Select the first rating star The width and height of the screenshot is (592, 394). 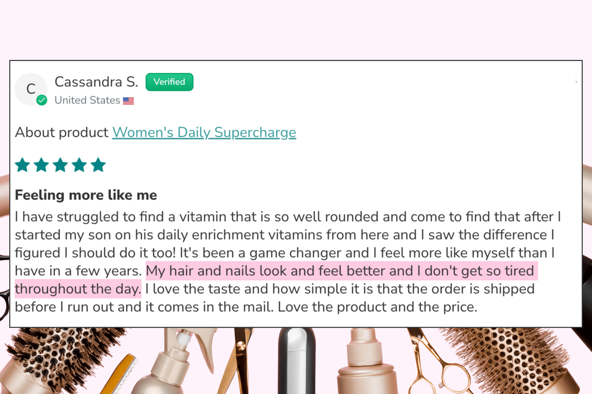pyautogui.click(x=22, y=165)
